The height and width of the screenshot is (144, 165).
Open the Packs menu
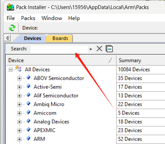28,18
